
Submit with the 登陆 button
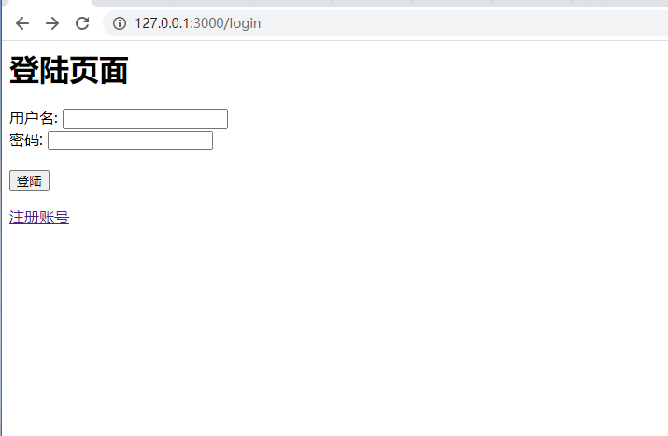point(29,180)
